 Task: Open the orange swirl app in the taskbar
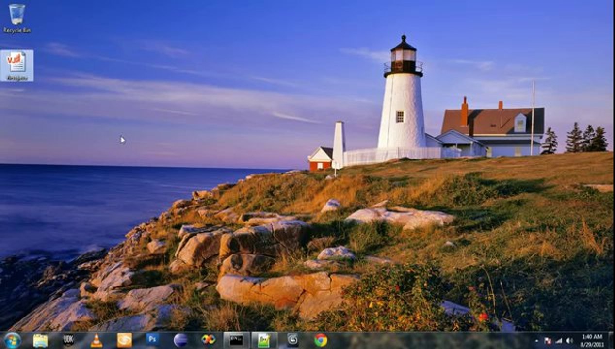125,340
